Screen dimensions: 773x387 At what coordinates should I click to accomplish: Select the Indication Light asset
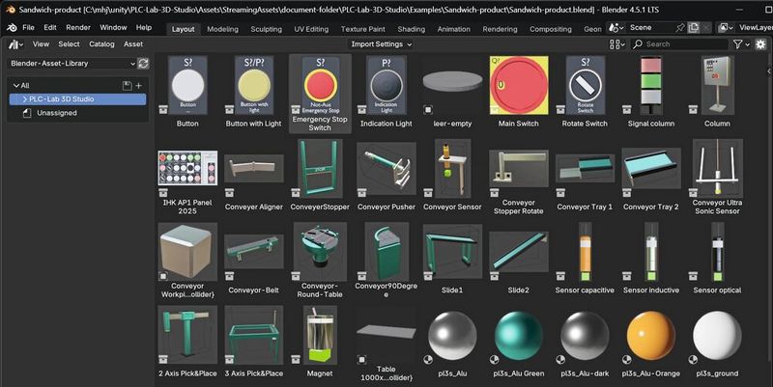coord(386,92)
